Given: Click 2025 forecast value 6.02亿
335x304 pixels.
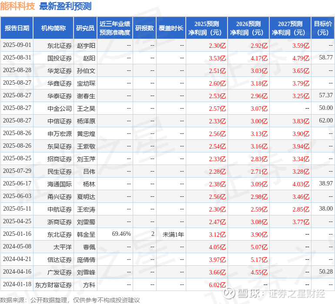Looking at the screenshot, I should click(x=217, y=285).
